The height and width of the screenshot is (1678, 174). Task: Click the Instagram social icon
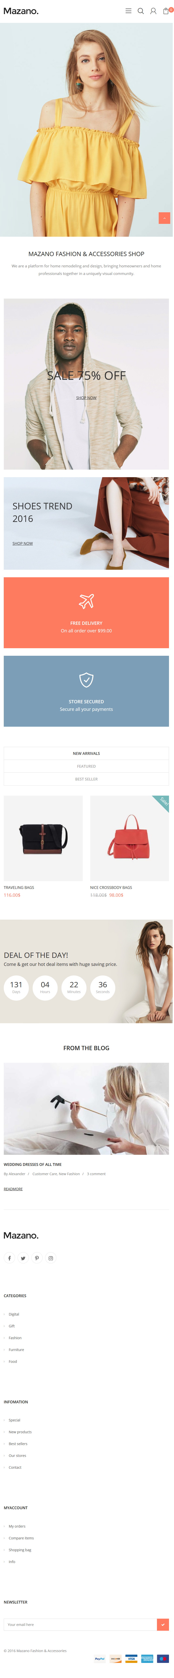point(51,1258)
